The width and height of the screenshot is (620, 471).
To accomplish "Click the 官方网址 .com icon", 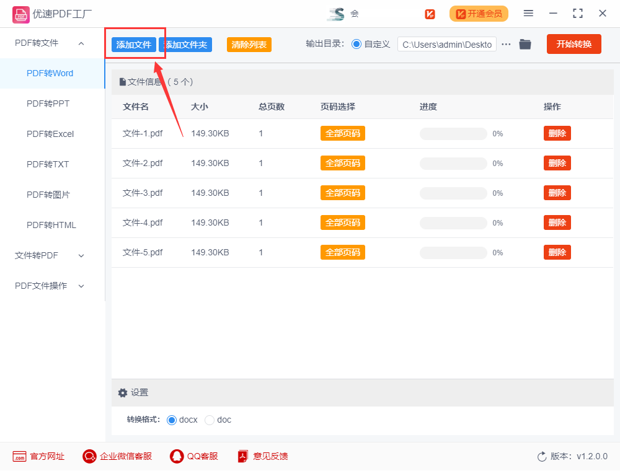I will coord(19,456).
